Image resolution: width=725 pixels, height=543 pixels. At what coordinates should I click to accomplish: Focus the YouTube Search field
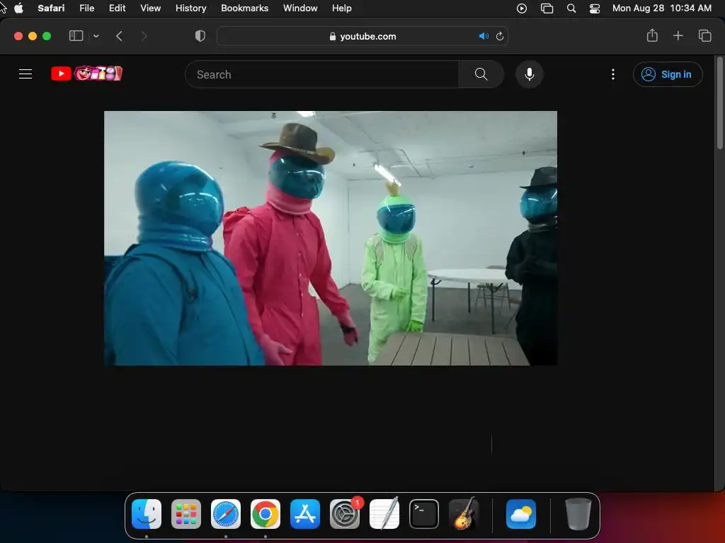point(322,74)
